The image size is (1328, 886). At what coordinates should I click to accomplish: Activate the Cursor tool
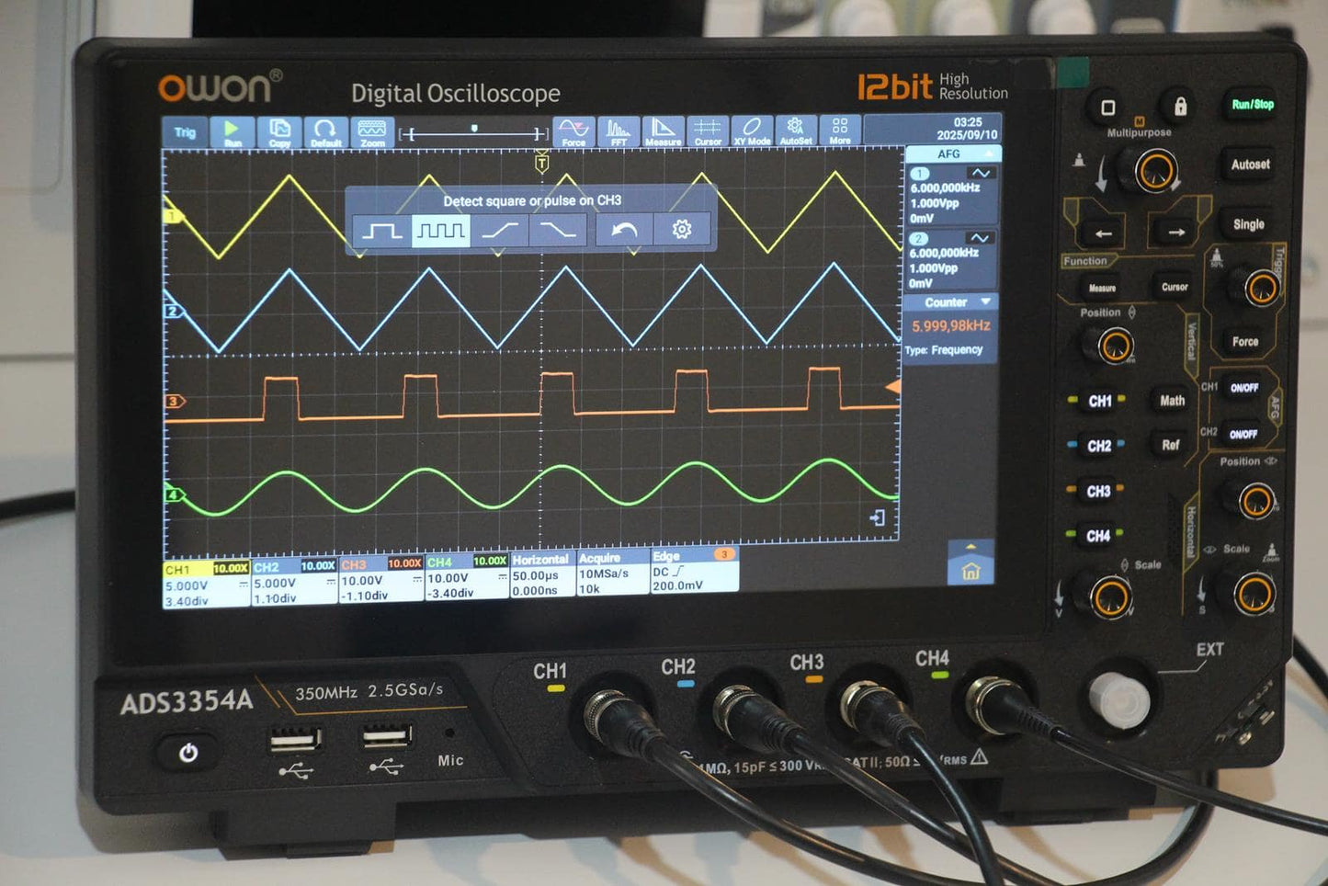pyautogui.click(x=708, y=131)
